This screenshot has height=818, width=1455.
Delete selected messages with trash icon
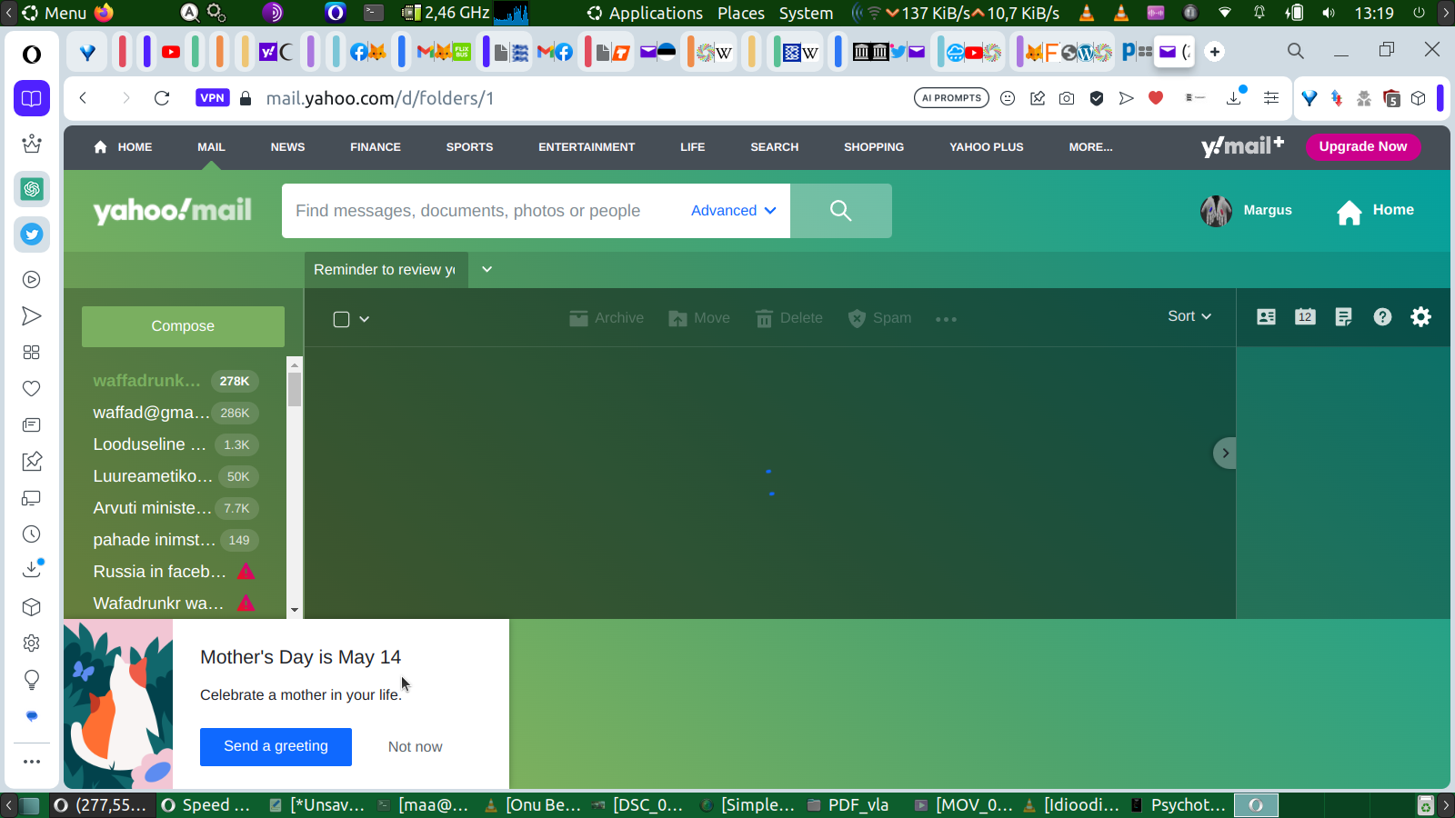click(x=789, y=318)
